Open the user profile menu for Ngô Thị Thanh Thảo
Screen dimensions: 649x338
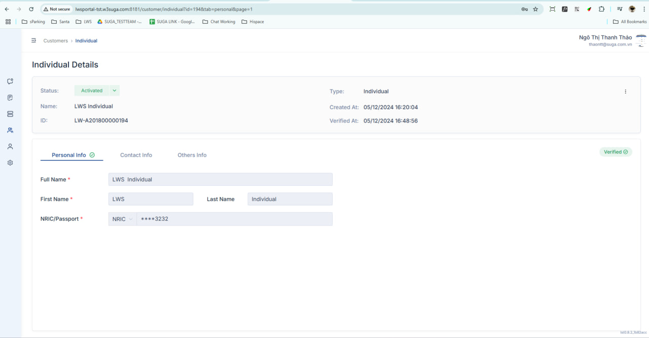612,40
